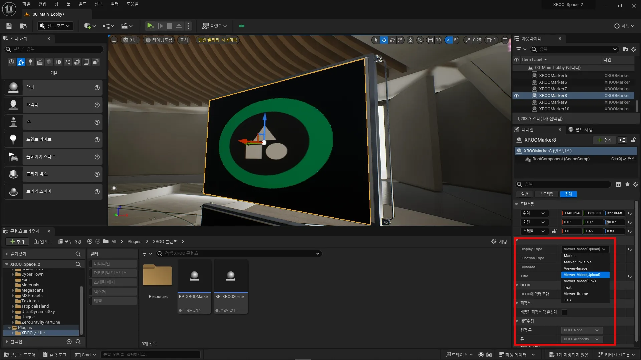Screen dimensions: 641x360
Task: Select the rotate transform tool icon
Action: pyautogui.click(x=392, y=40)
